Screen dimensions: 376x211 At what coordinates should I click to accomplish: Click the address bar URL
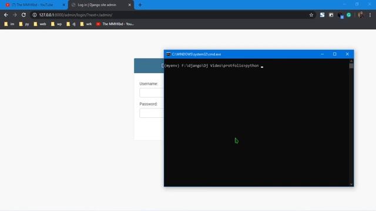(x=76, y=15)
